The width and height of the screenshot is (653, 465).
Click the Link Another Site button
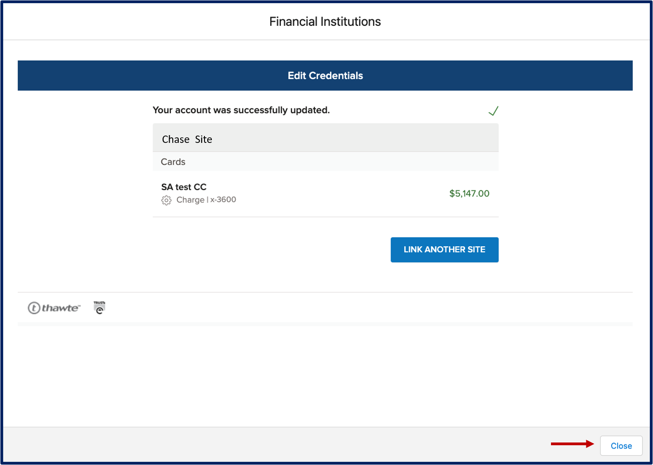point(444,250)
